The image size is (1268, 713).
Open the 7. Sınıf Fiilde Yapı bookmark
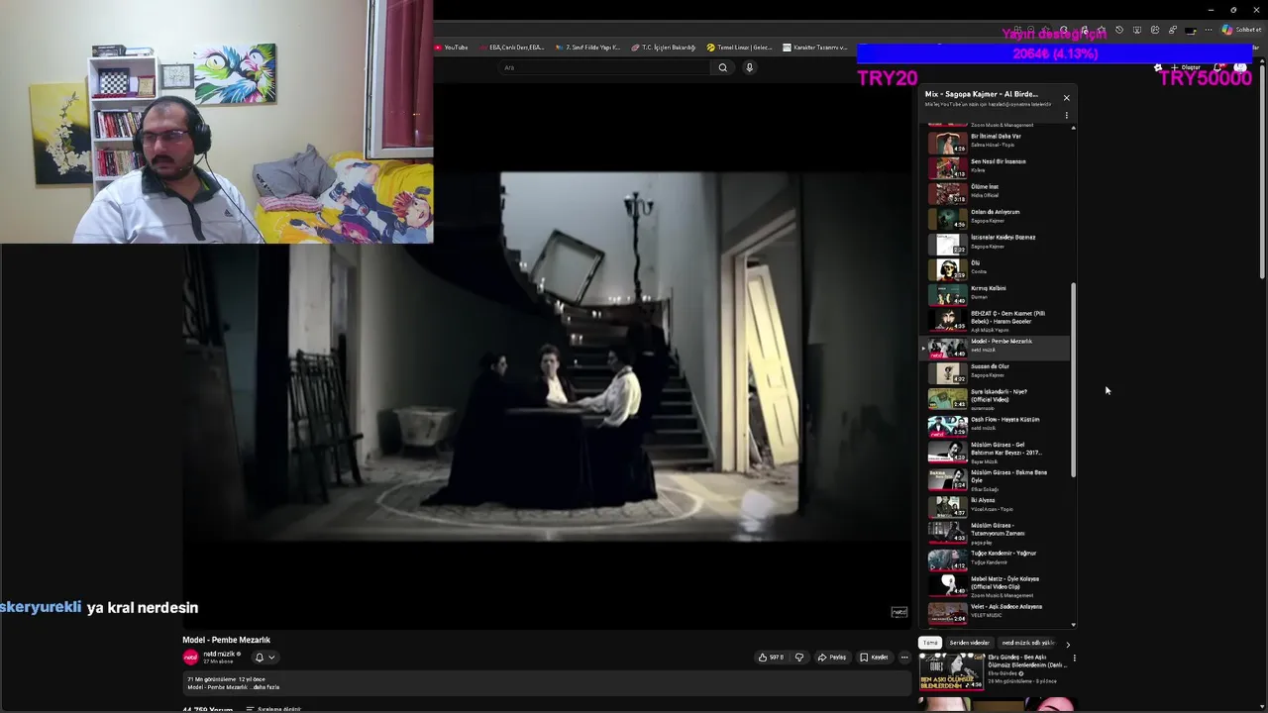point(587,48)
